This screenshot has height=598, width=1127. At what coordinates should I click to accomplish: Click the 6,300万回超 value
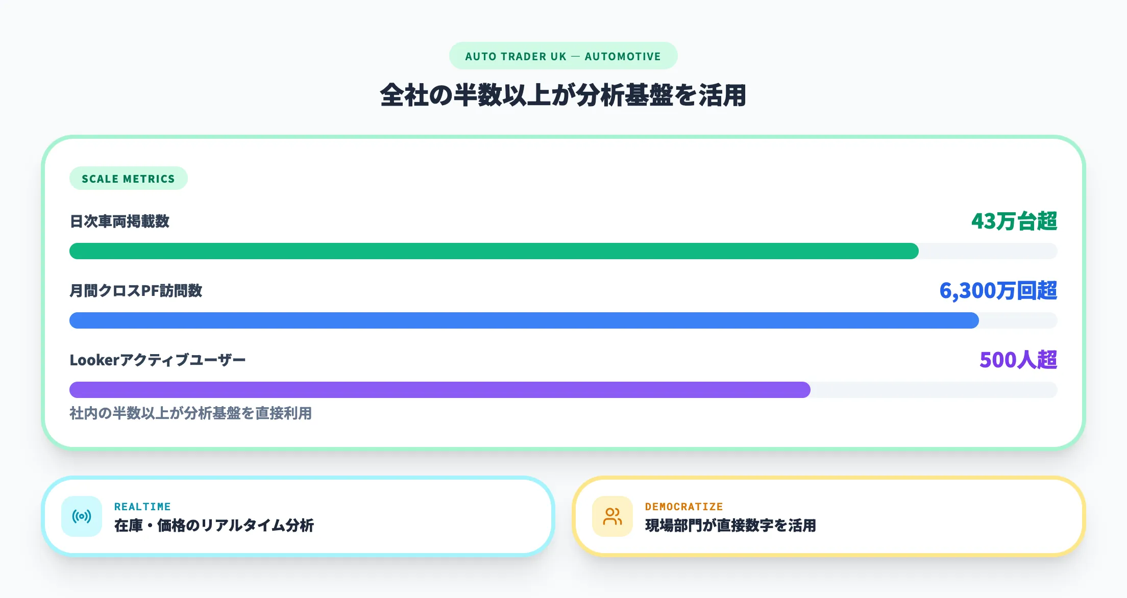(998, 291)
